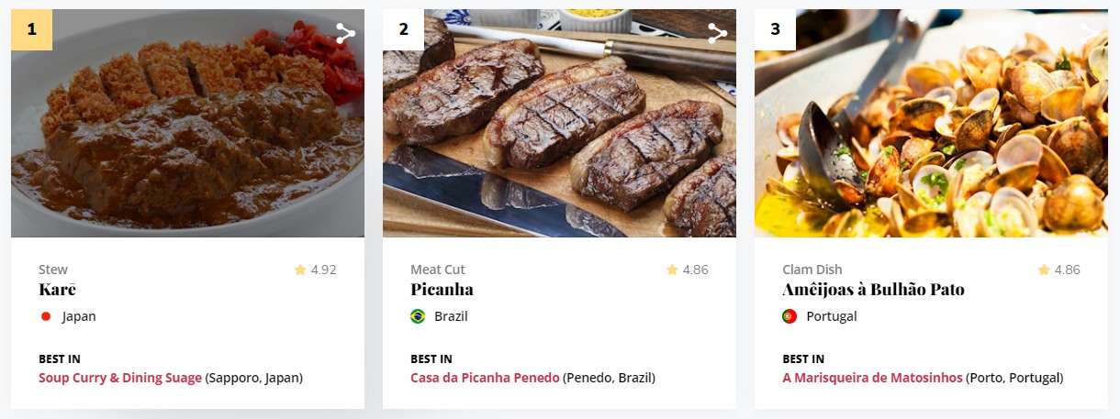The image size is (1120, 419).
Task: Click the yellow number 1 rank badge
Action: point(32,29)
